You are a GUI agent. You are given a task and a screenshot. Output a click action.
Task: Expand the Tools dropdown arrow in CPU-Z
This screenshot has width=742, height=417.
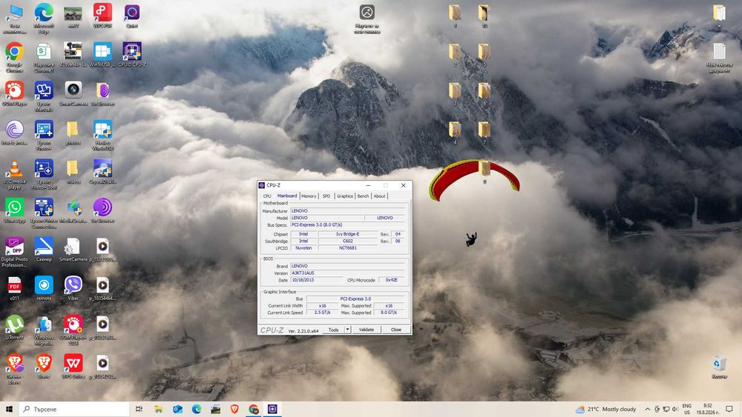pos(347,330)
